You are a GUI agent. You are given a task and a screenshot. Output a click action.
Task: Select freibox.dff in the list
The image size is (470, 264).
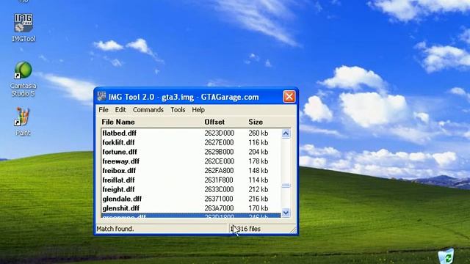tap(191, 171)
